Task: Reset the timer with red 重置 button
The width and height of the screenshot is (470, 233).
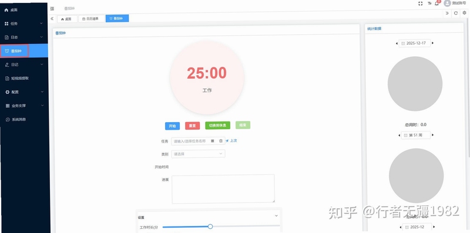Action: click(193, 126)
